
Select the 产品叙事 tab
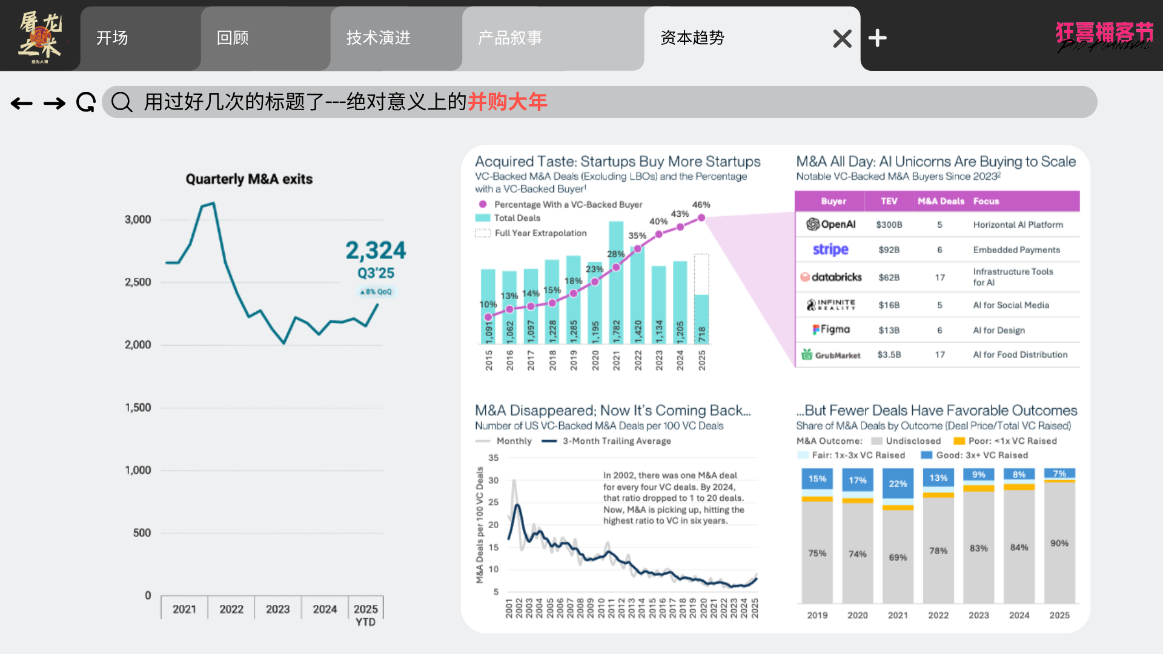(x=510, y=38)
